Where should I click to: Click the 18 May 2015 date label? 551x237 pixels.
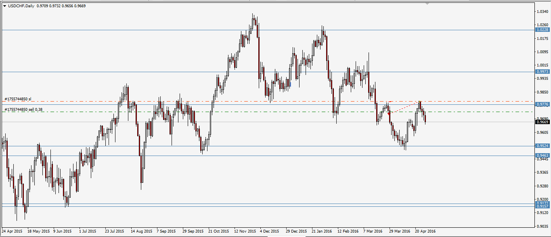pos(38,231)
